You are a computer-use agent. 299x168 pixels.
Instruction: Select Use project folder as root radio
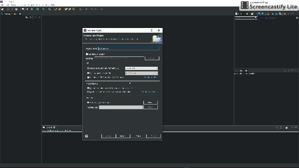click(x=88, y=88)
